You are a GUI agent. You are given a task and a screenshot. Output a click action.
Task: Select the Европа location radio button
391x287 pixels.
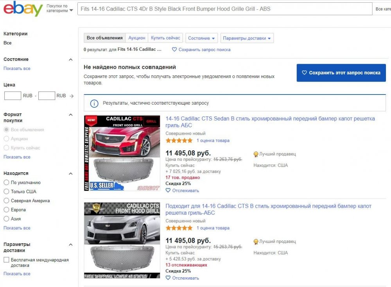click(6, 210)
